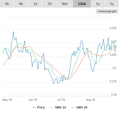Screen dimensions: 119x114
Task: Click the Aug '25 axis label
Action: pyautogui.click(x=91, y=100)
